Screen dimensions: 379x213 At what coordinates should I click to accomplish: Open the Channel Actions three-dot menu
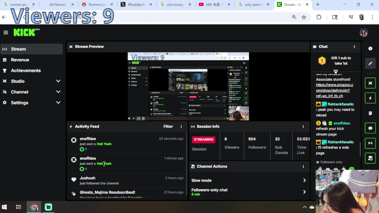303,167
